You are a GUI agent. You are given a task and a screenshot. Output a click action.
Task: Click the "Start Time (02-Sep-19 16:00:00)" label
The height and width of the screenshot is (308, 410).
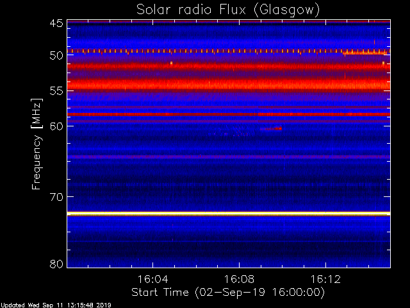(x=228, y=293)
